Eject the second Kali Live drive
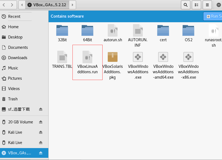 tap(41, 143)
